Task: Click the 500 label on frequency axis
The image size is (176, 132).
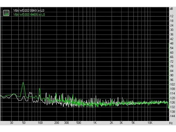Action: click(x=79, y=123)
